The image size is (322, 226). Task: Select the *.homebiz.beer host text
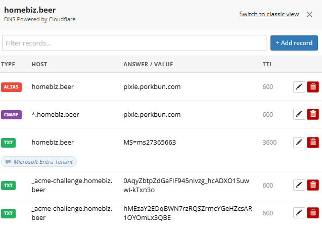click(x=56, y=114)
